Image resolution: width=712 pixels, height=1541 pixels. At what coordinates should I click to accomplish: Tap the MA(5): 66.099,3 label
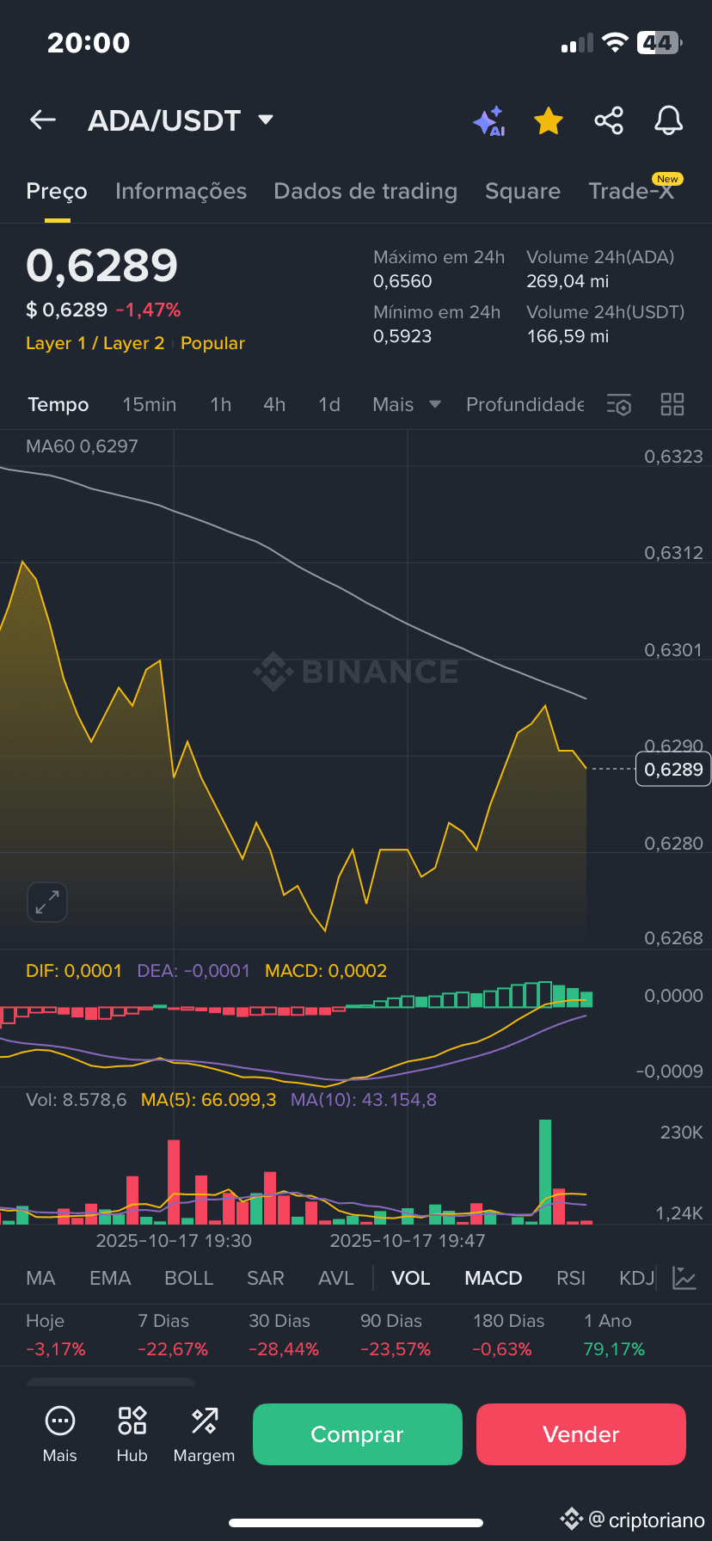tap(208, 1100)
